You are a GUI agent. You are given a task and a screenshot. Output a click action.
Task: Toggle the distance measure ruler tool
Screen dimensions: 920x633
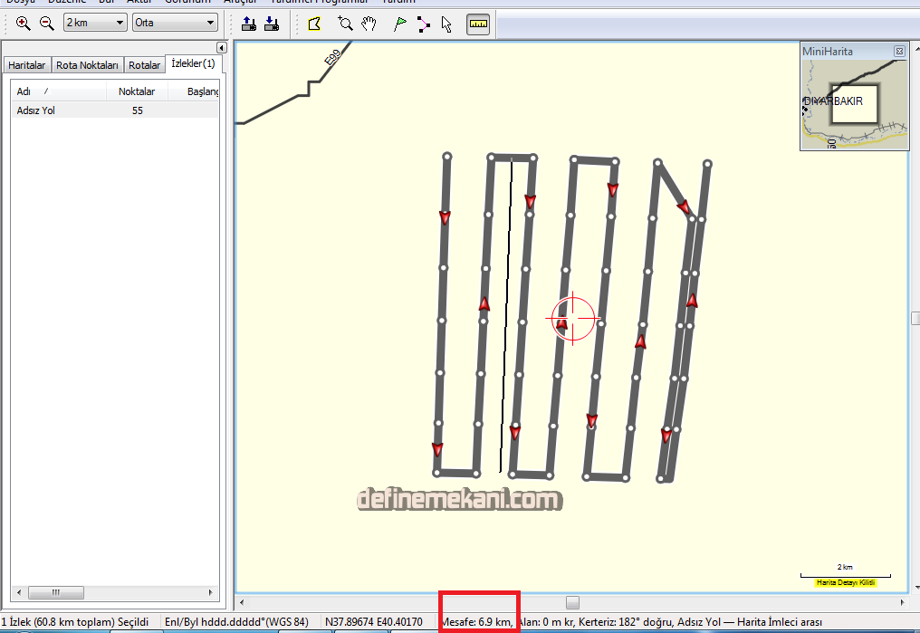(x=478, y=24)
